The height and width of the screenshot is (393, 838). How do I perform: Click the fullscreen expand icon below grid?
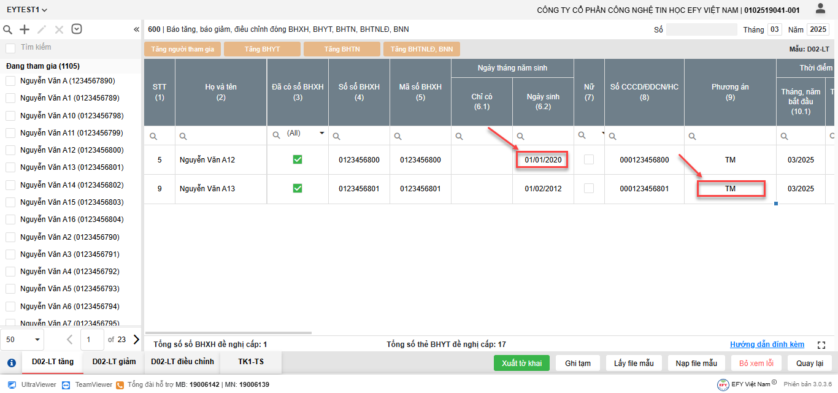[x=821, y=345]
